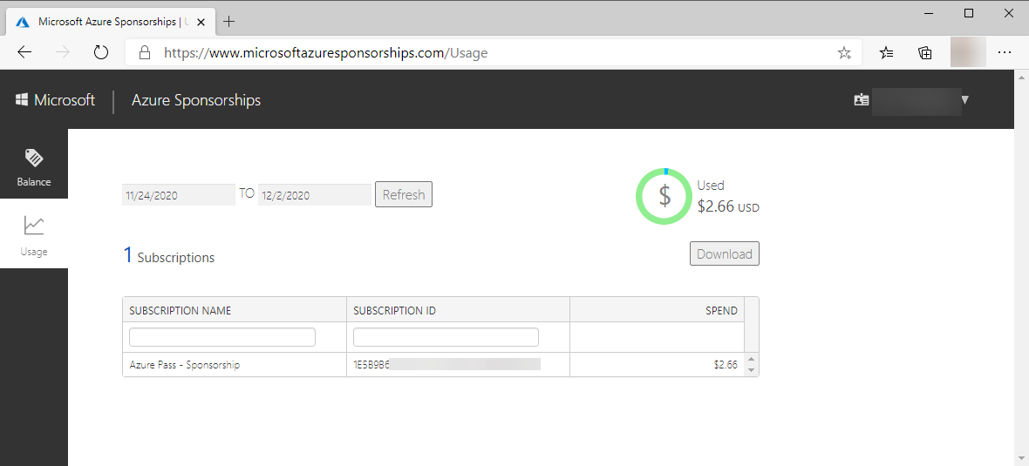Close the Microsoft Azure Sponsorships tab

(x=201, y=22)
